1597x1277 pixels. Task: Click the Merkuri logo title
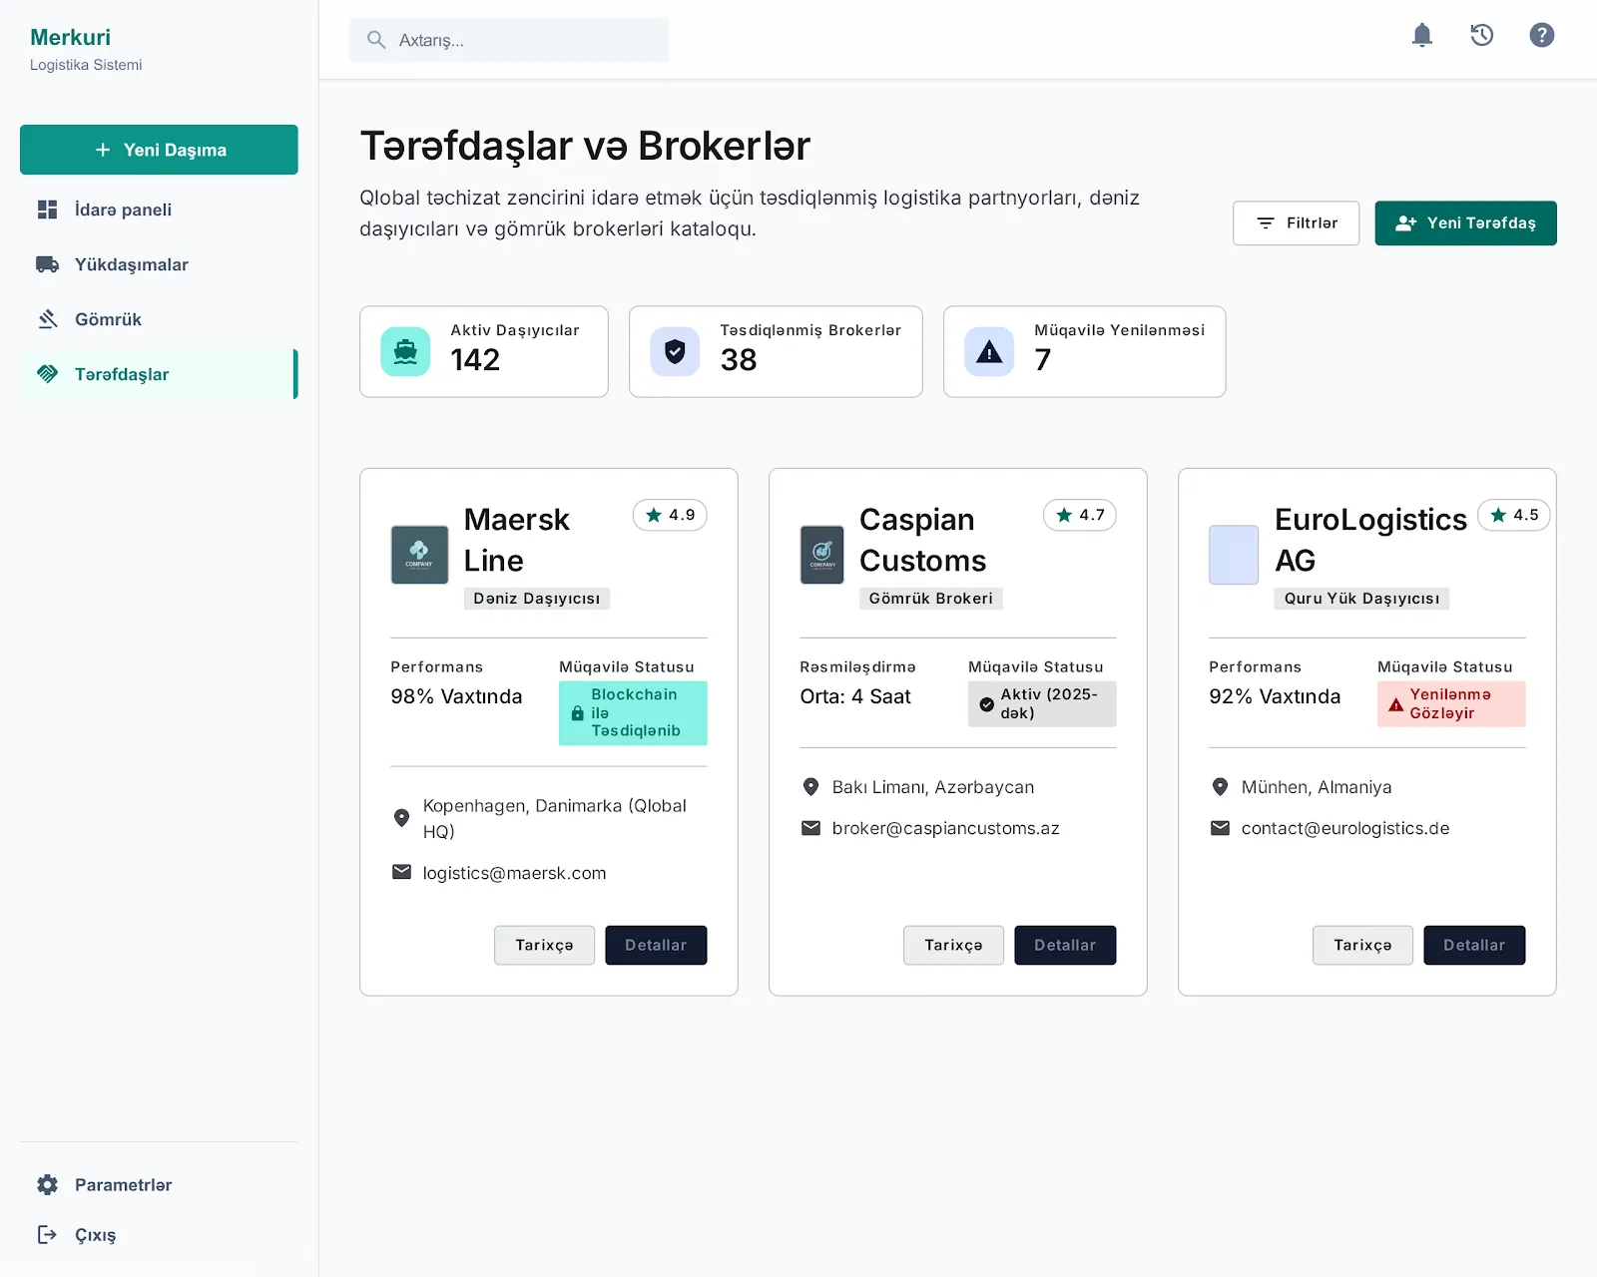pos(70,37)
